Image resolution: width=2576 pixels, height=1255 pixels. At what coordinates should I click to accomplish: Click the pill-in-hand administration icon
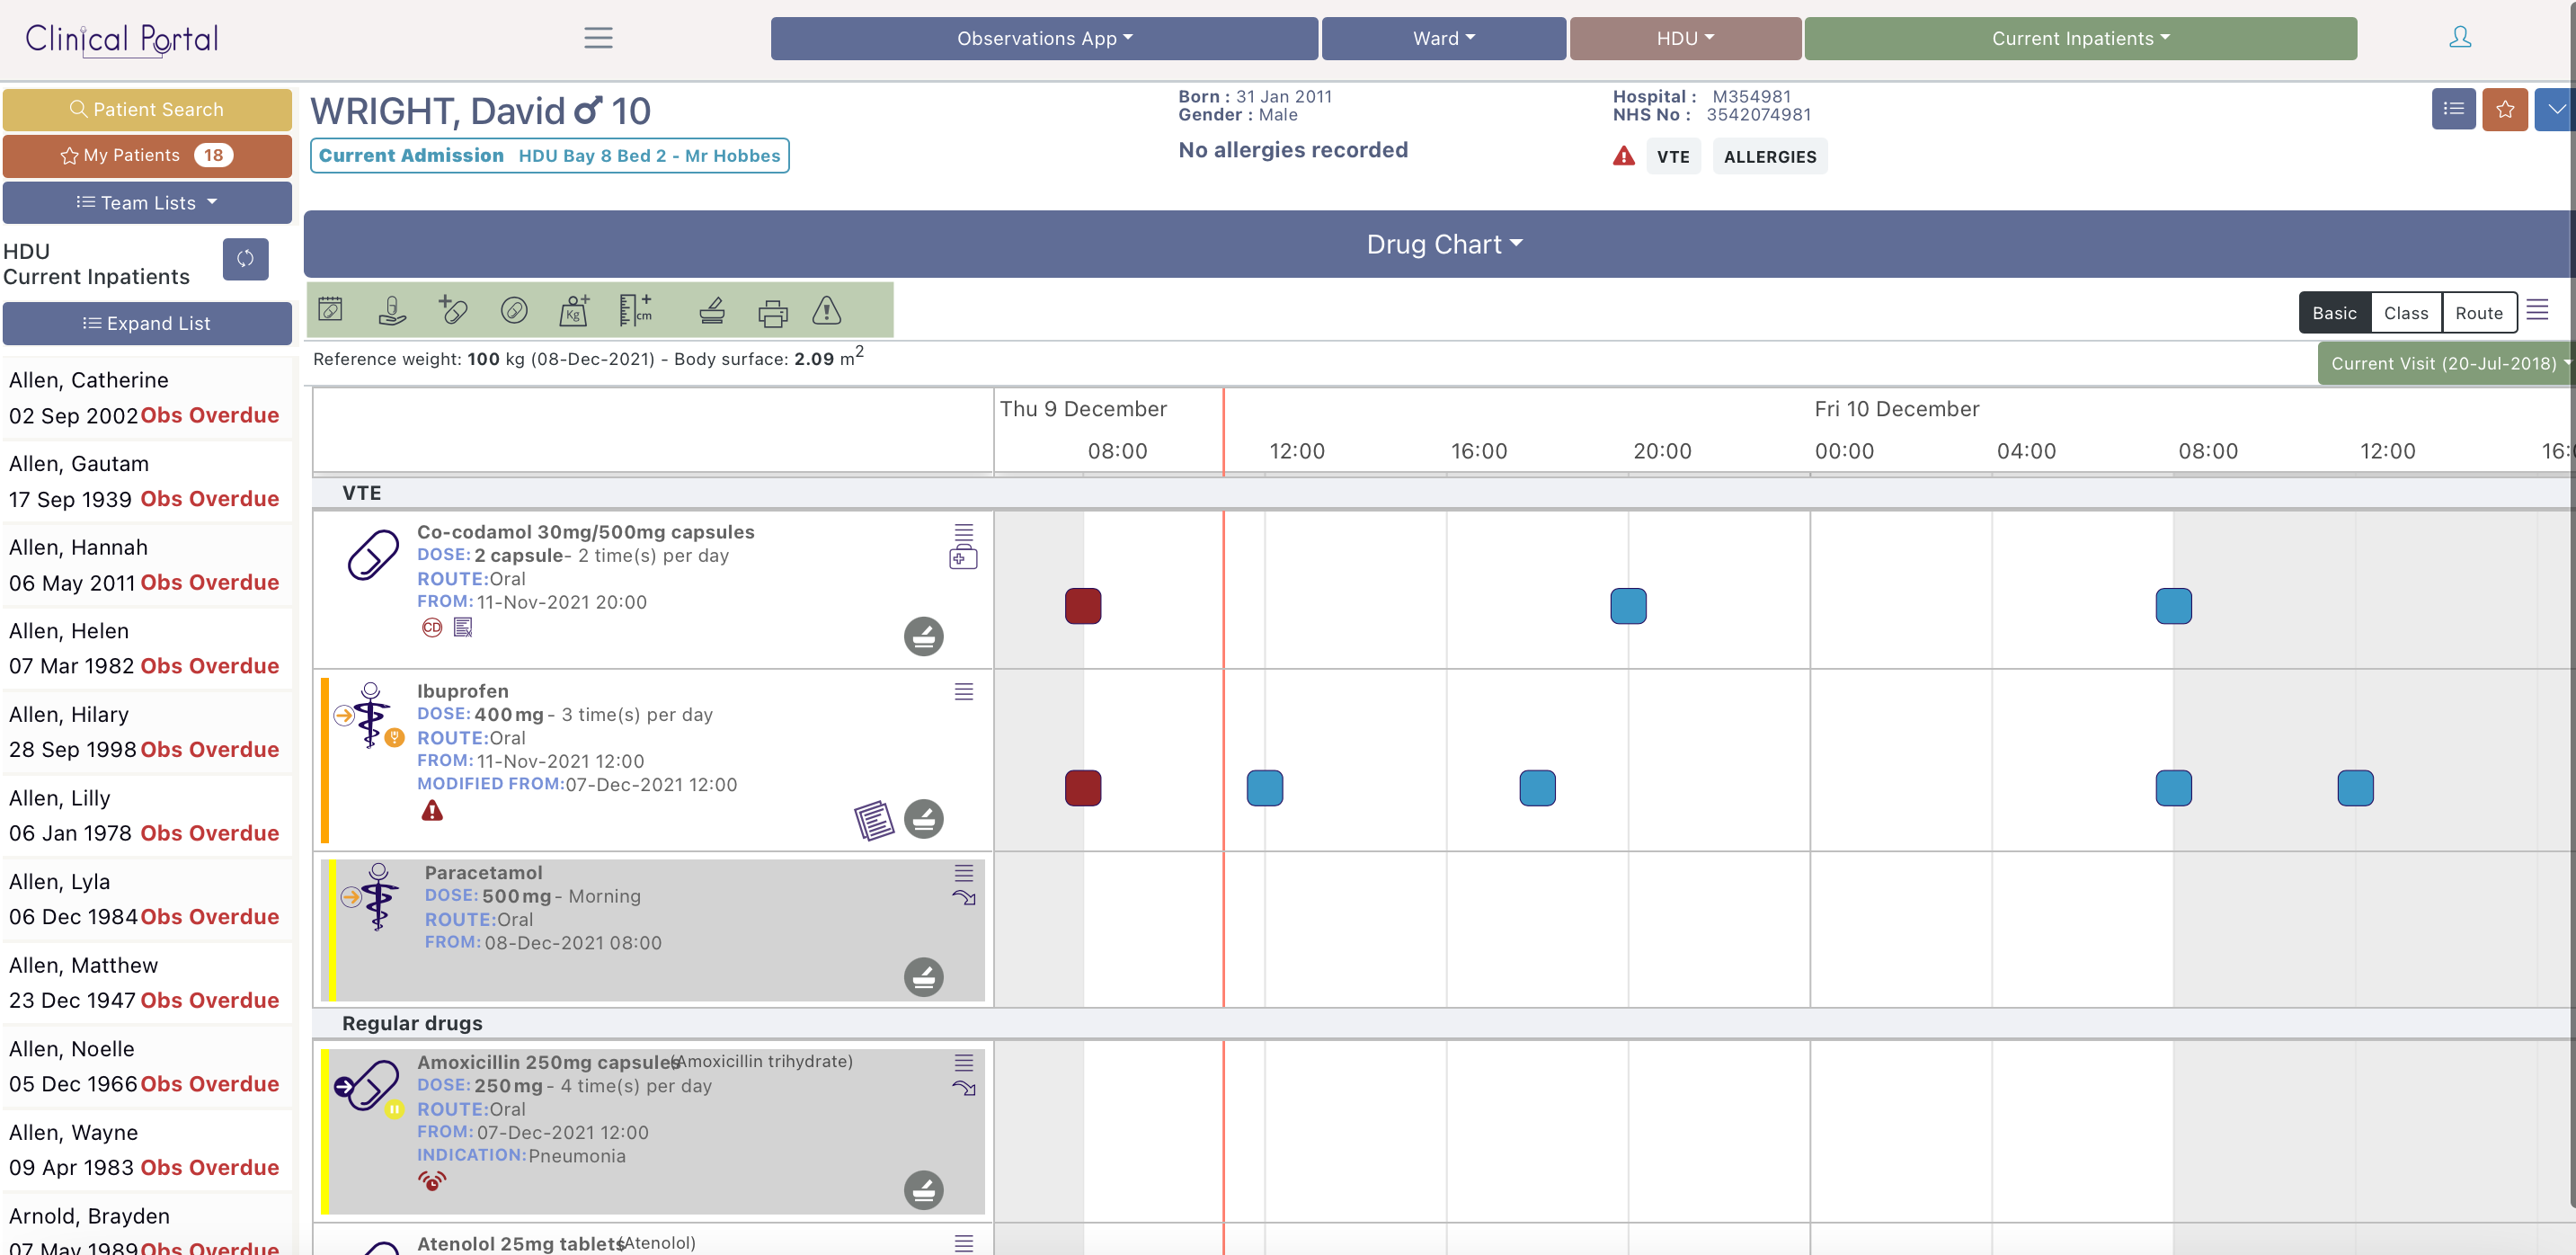(x=392, y=311)
